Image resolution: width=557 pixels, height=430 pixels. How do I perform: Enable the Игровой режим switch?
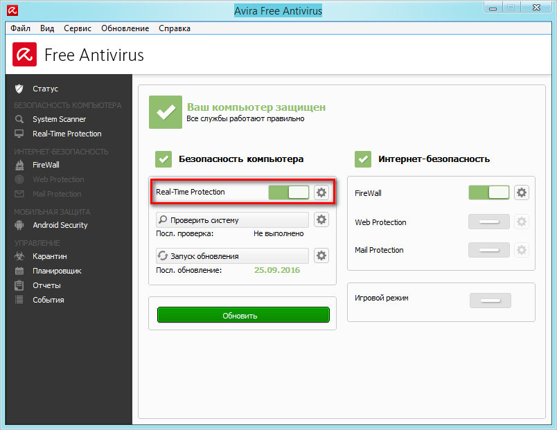click(490, 300)
